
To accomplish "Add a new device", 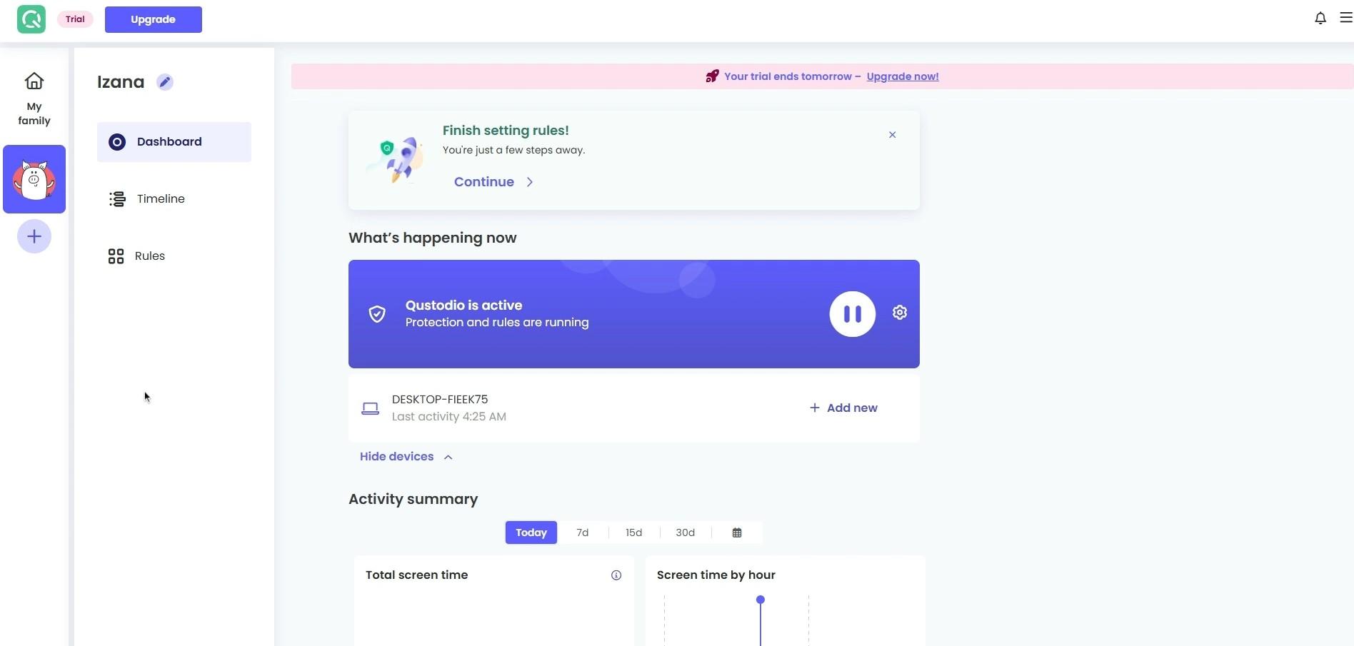I will coord(843,408).
